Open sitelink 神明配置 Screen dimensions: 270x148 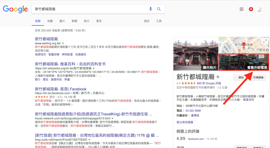pyautogui.click(x=67, y=54)
